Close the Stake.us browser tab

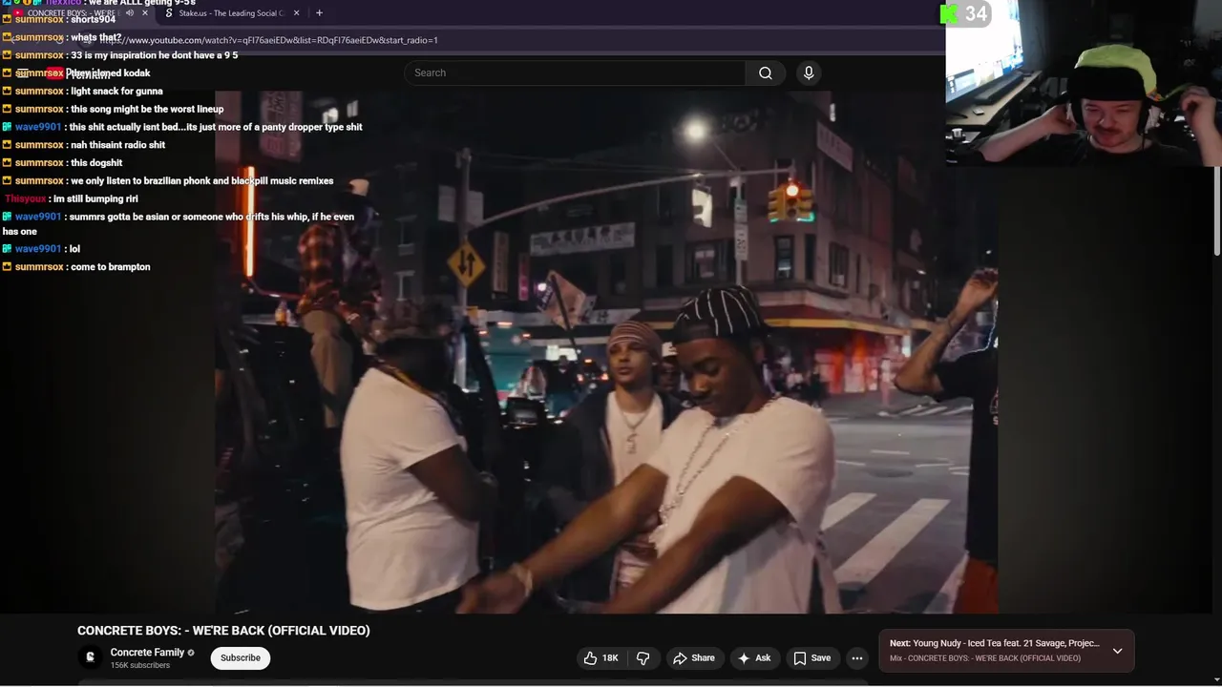pyautogui.click(x=296, y=13)
